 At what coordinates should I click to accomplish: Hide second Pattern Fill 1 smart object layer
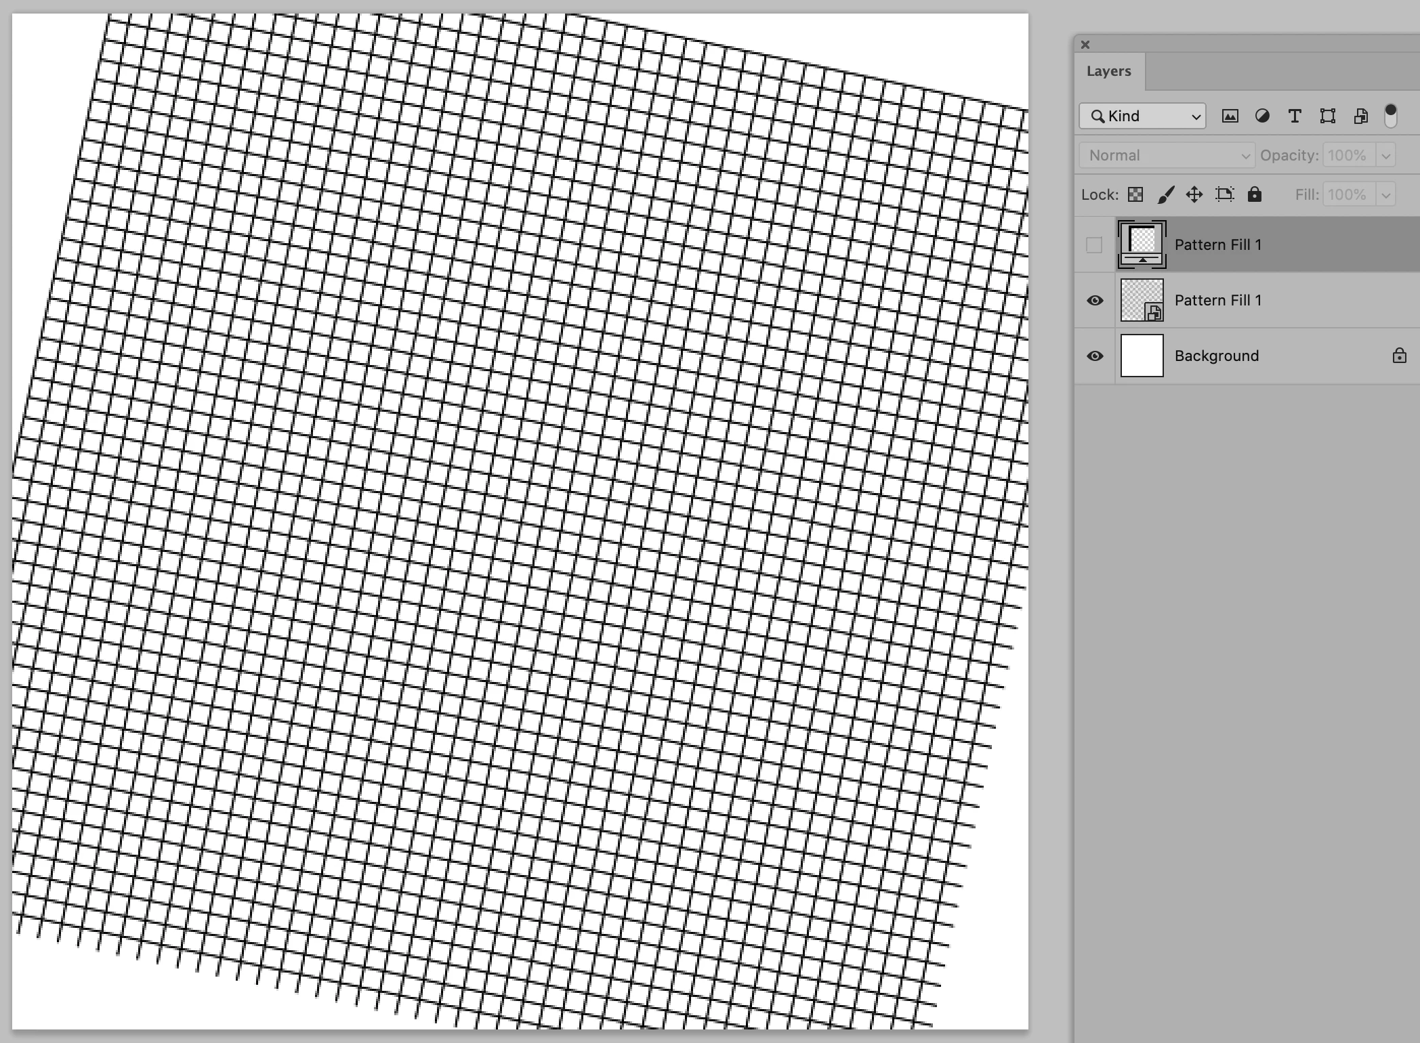[1095, 301]
